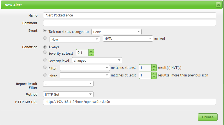Viewport: 224px width, 125px height.
Task: Select the 'Always' condition radio button
Action: coord(45,47)
